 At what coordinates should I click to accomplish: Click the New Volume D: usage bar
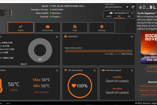98,51
